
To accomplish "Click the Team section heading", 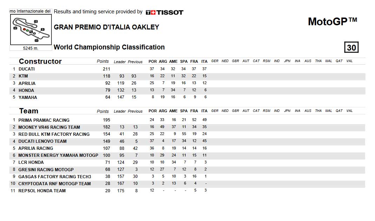I will 29,111.
